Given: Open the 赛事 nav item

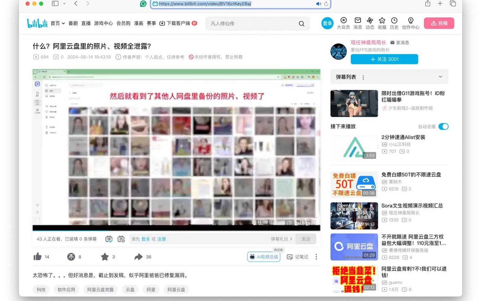Looking at the screenshot, I should pos(151,23).
